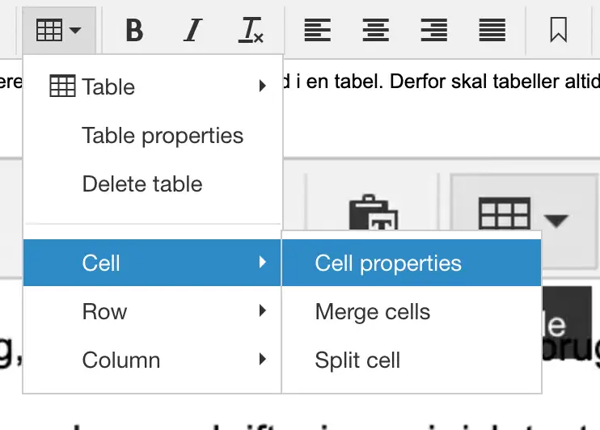600x430 pixels.
Task: Select the highlighted Cell menu item
Action: tap(153, 263)
